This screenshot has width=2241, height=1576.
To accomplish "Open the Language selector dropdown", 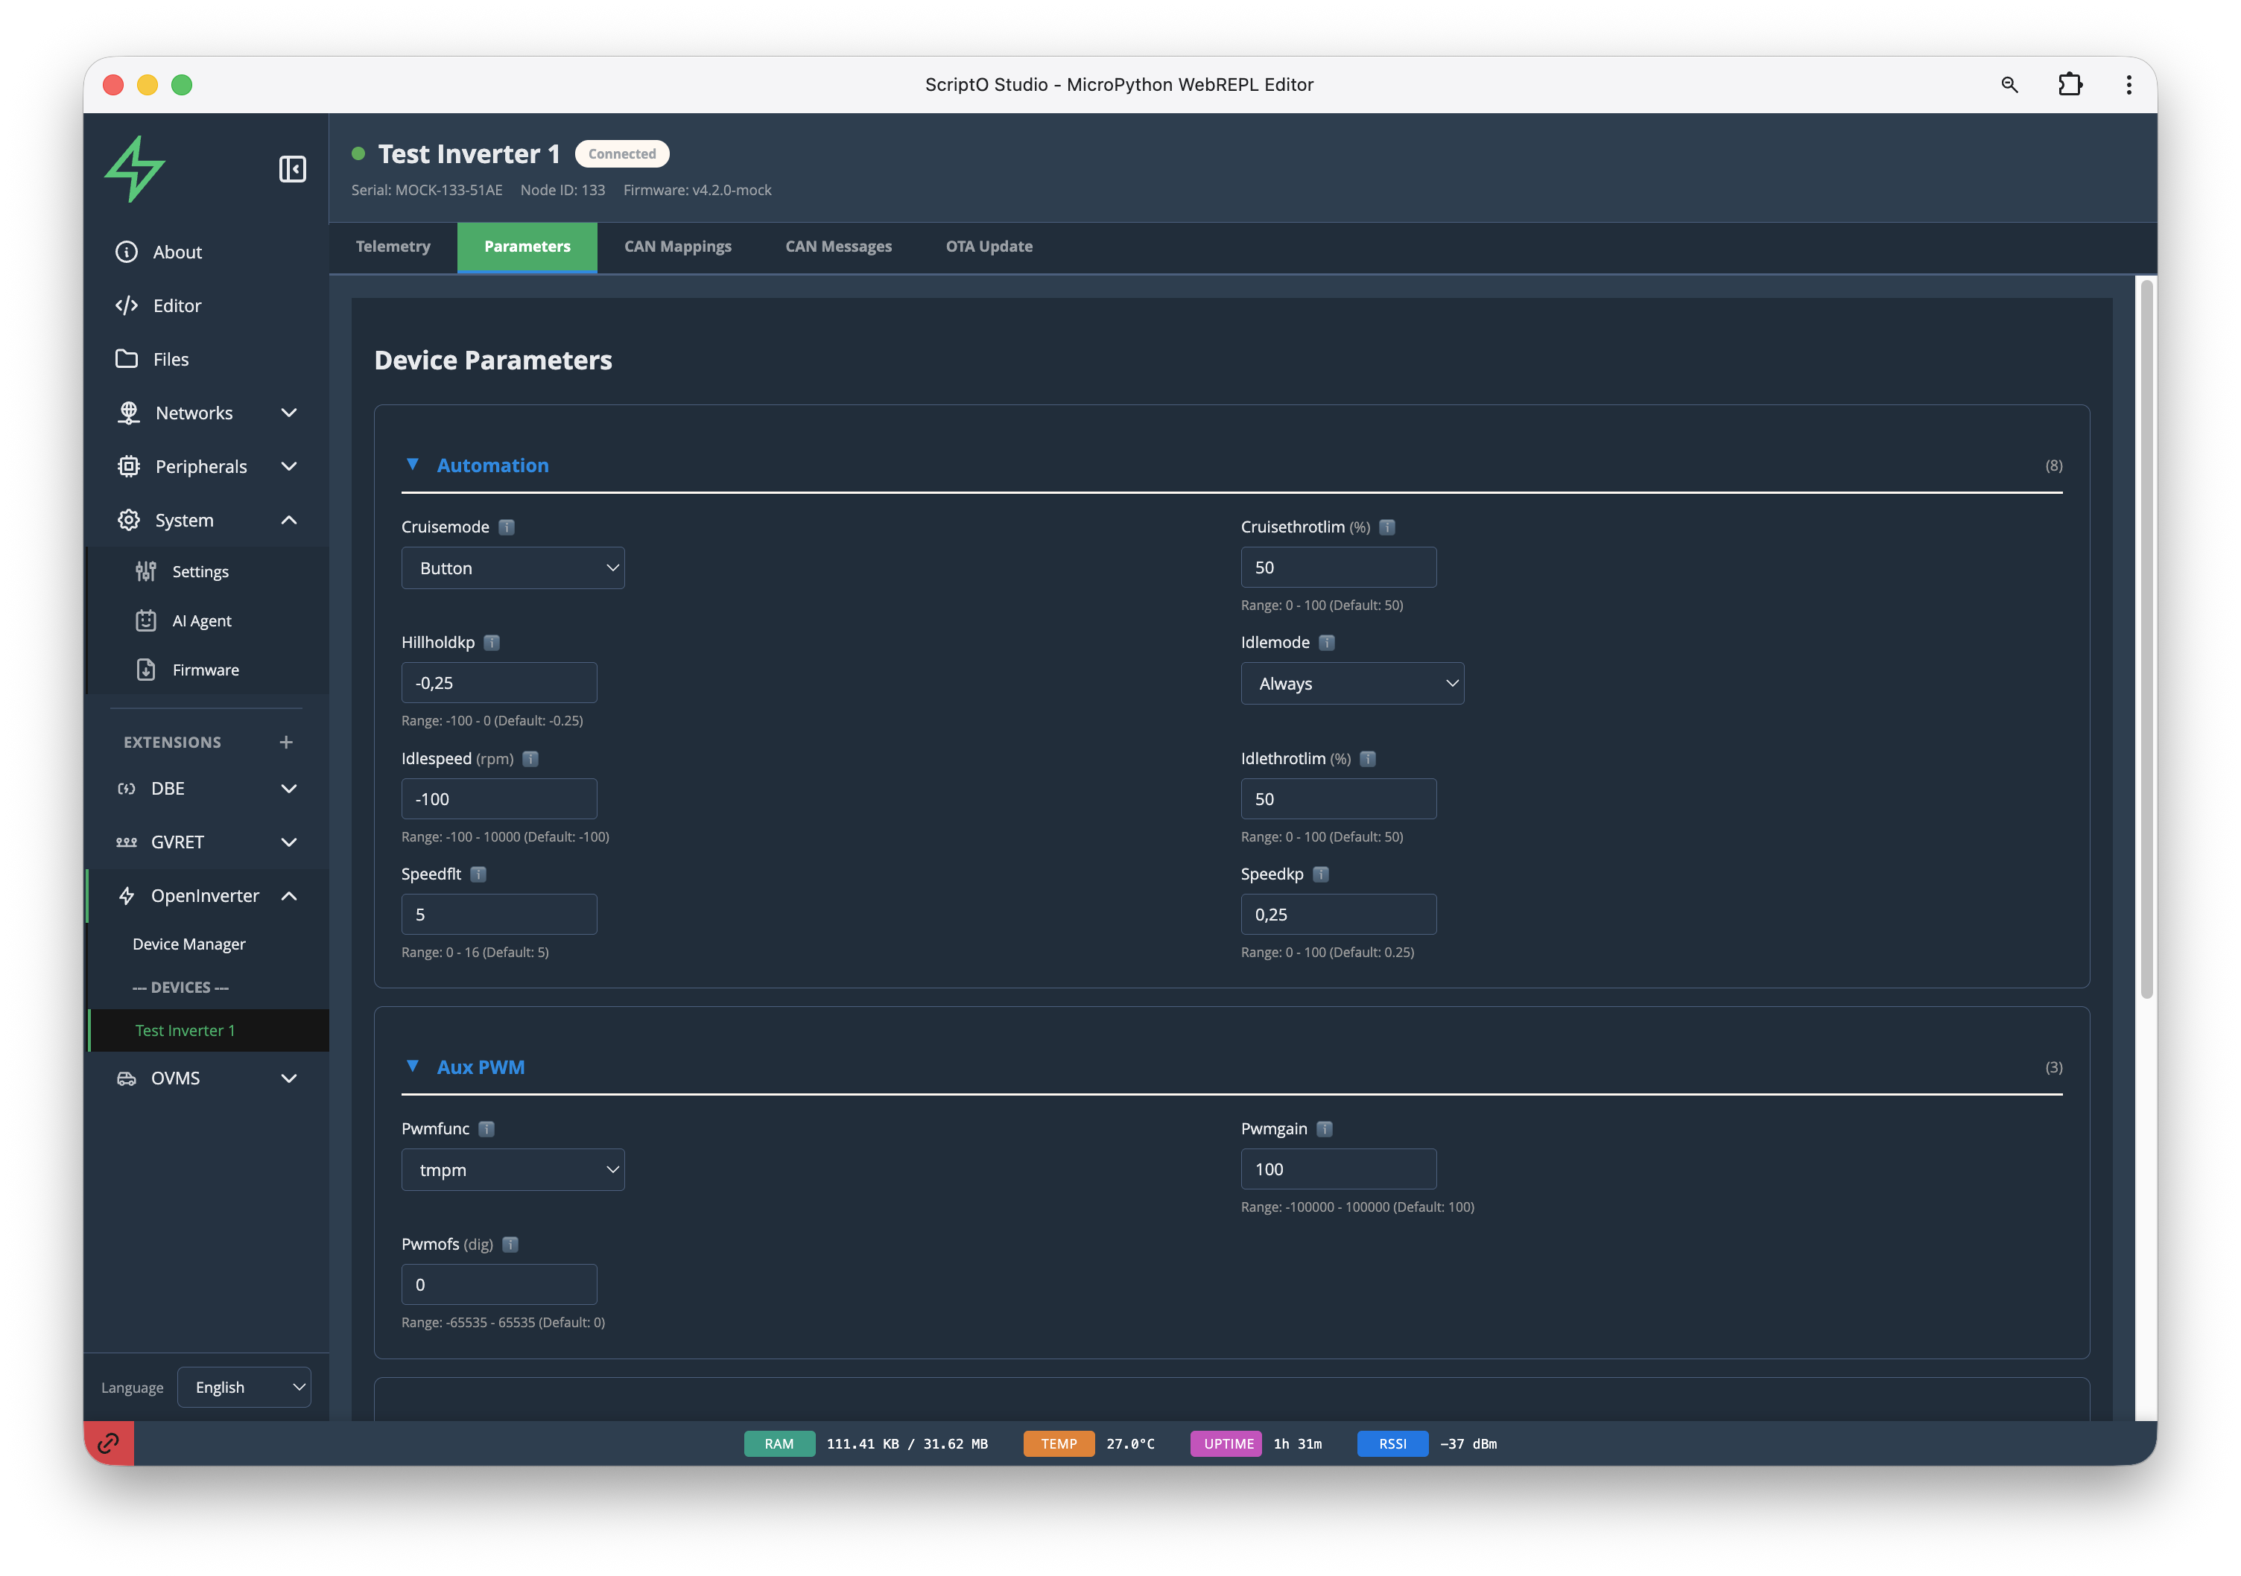I will (x=244, y=1387).
